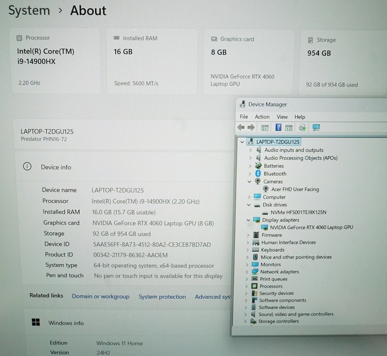Open the blue Help icon in toolbar

coord(278,127)
